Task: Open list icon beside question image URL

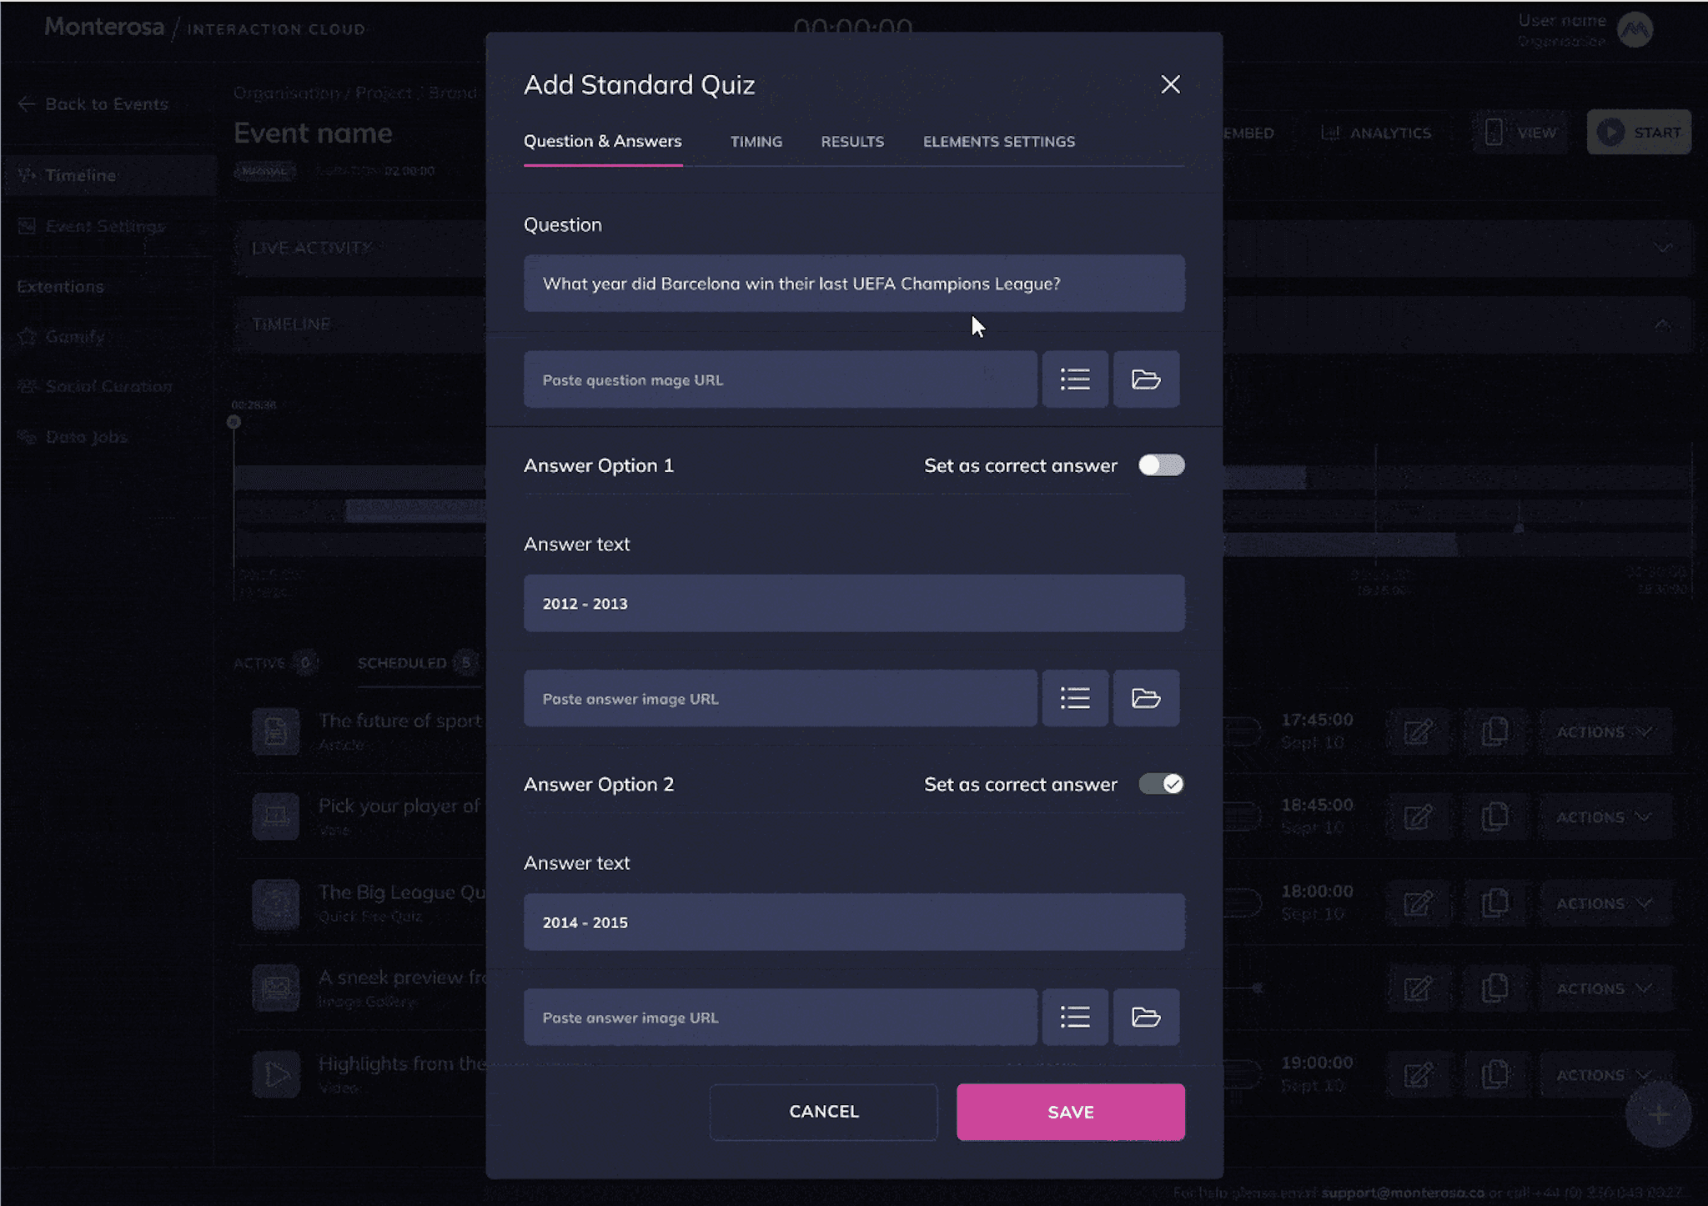Action: [x=1075, y=379]
